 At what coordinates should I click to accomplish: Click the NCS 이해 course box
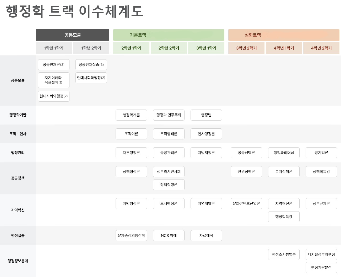(x=169, y=236)
